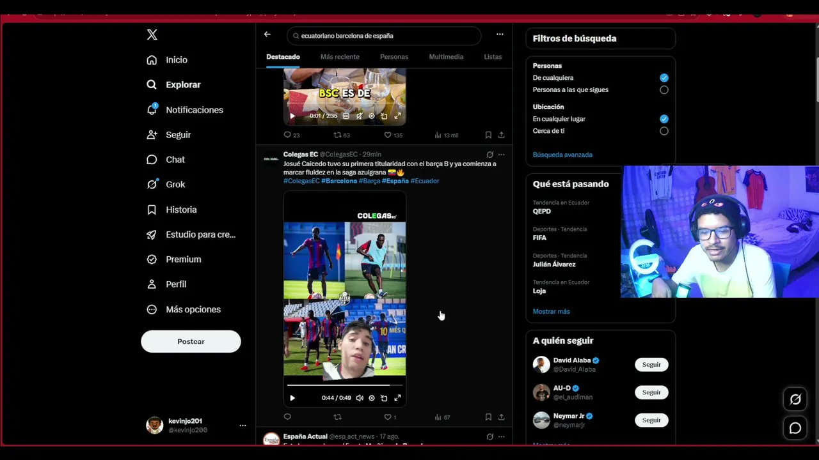
Task: Play the BSC ES DE video
Action: 292,116
